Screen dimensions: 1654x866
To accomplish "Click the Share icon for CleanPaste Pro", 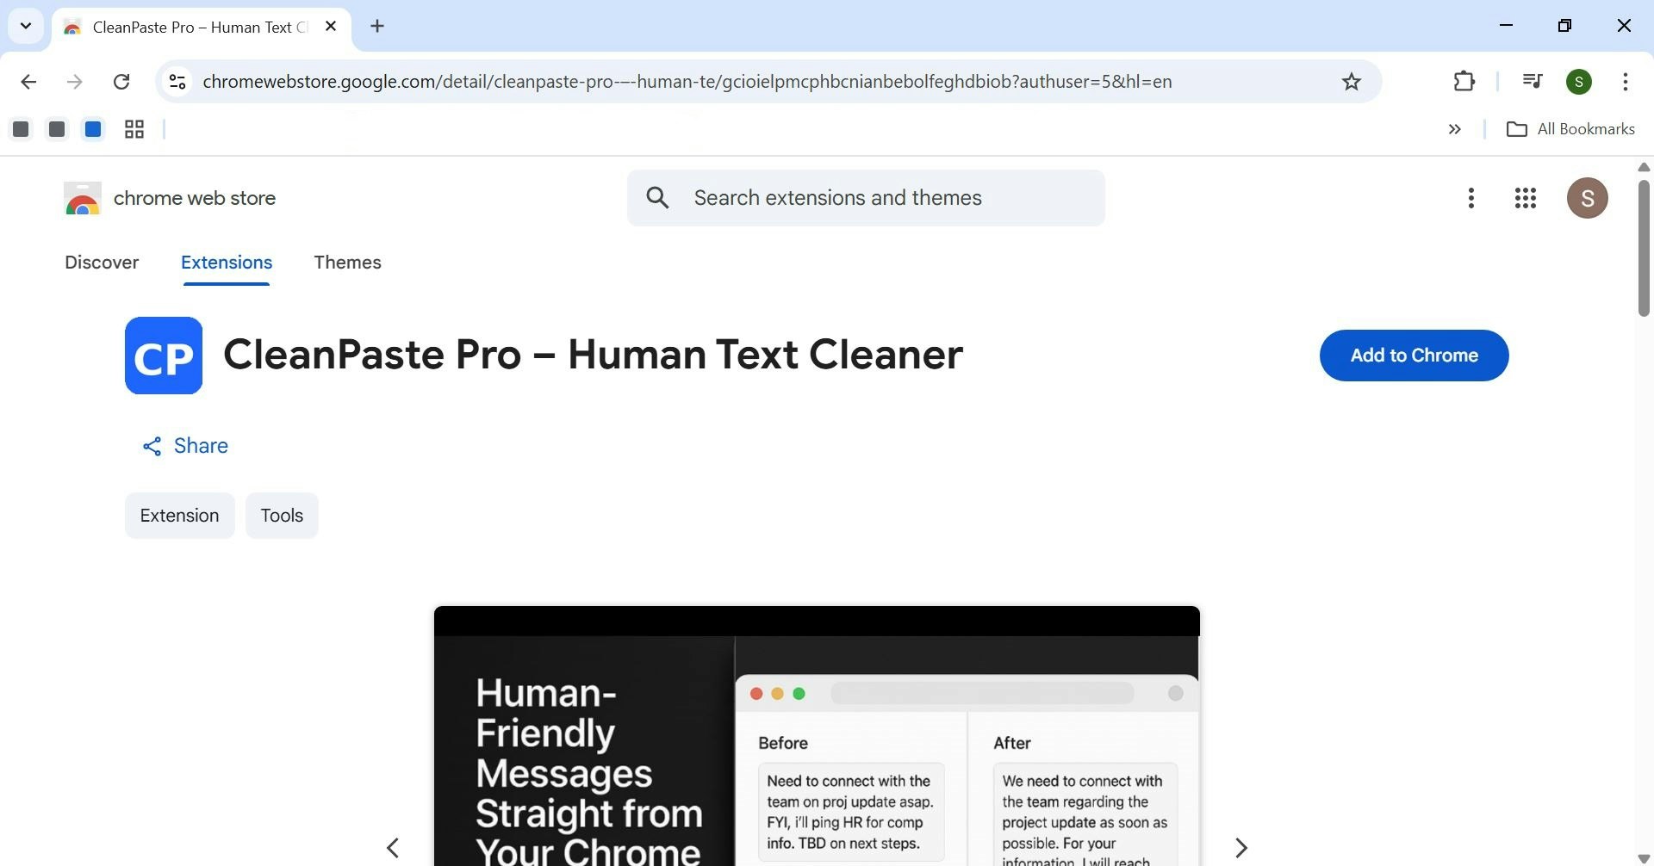I will tap(152, 445).
